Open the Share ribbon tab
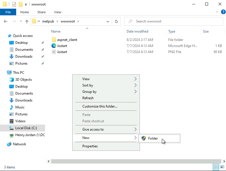This screenshot has width=226, height=171. pyautogui.click(x=41, y=12)
